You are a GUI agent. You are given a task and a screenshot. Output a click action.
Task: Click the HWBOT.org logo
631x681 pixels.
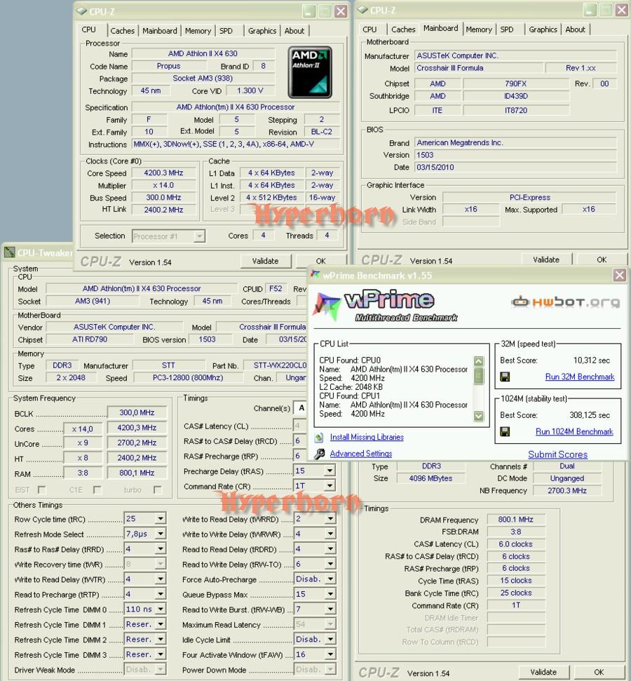coord(565,302)
